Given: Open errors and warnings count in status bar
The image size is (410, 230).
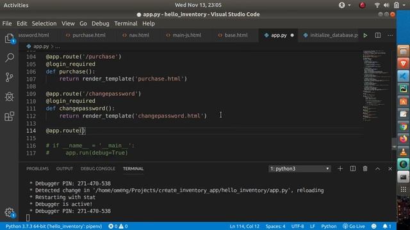Looking at the screenshot, I should point(118,226).
